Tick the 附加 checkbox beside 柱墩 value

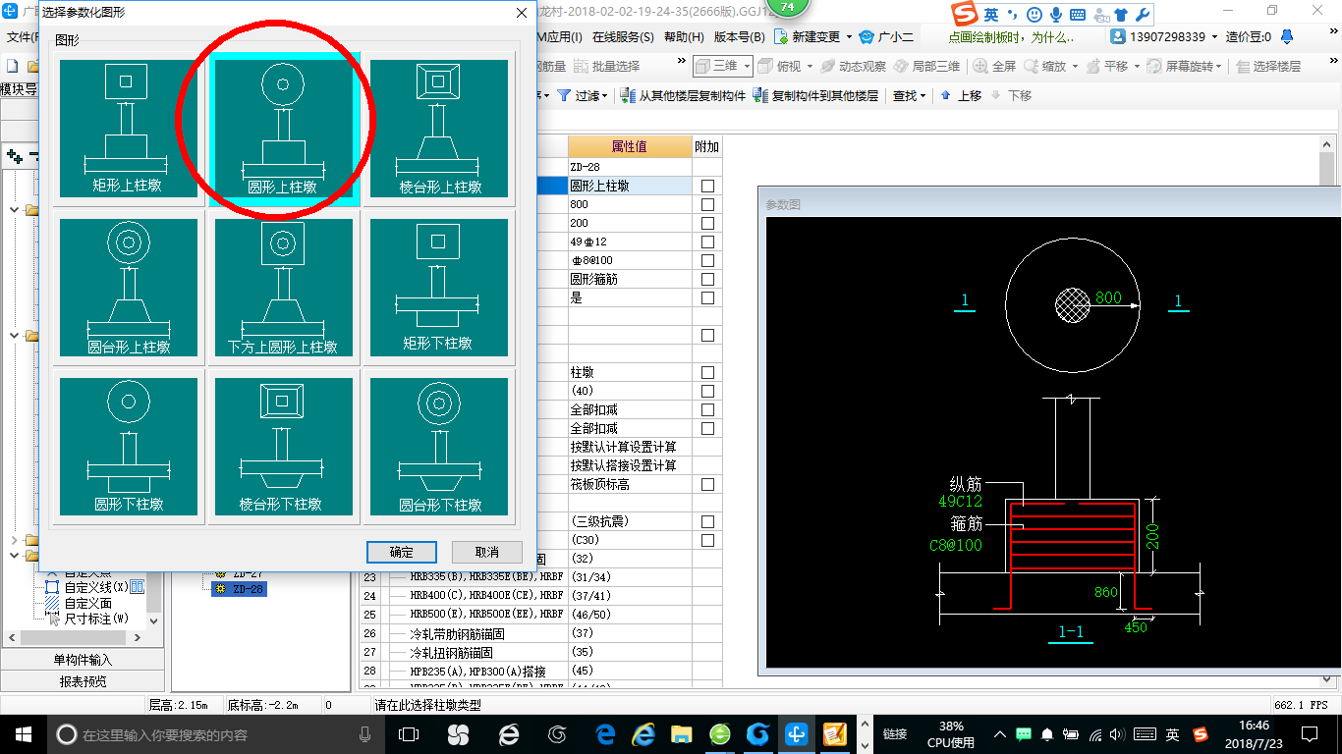[x=707, y=372]
